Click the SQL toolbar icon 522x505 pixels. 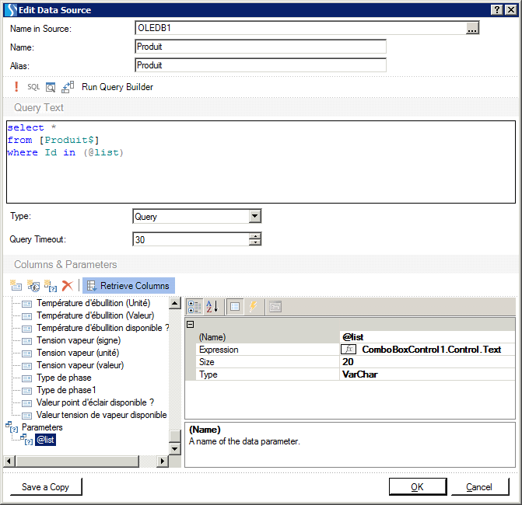[x=33, y=87]
